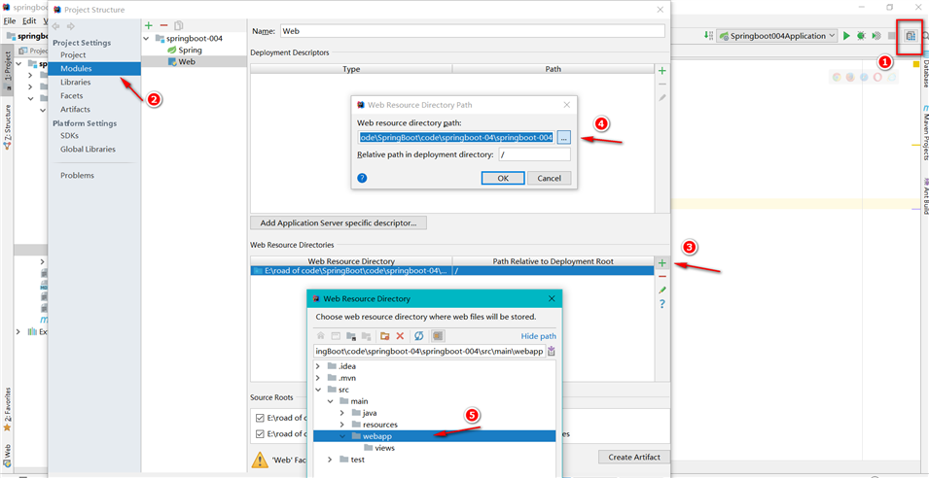Refresh the directory chooser tree
The height and width of the screenshot is (478, 929).
(419, 336)
